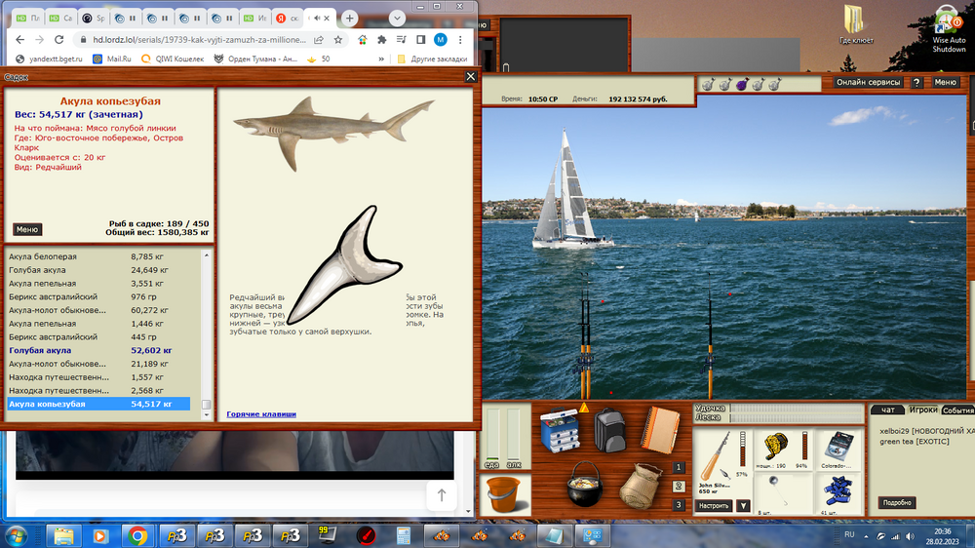
Task: Open a new Chrome tab
Action: point(349,18)
